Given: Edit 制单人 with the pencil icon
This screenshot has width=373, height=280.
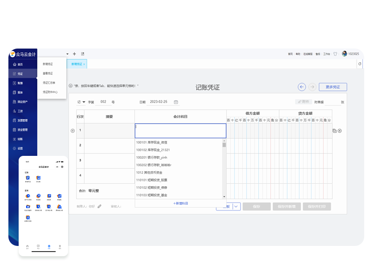Looking at the screenshot, I should coord(99,206).
